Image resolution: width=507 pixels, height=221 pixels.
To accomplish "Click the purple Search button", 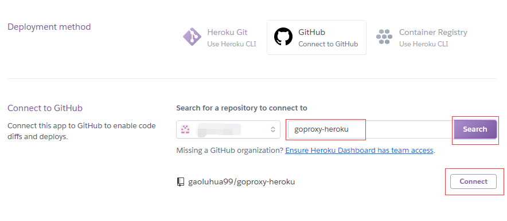I will tap(475, 129).
